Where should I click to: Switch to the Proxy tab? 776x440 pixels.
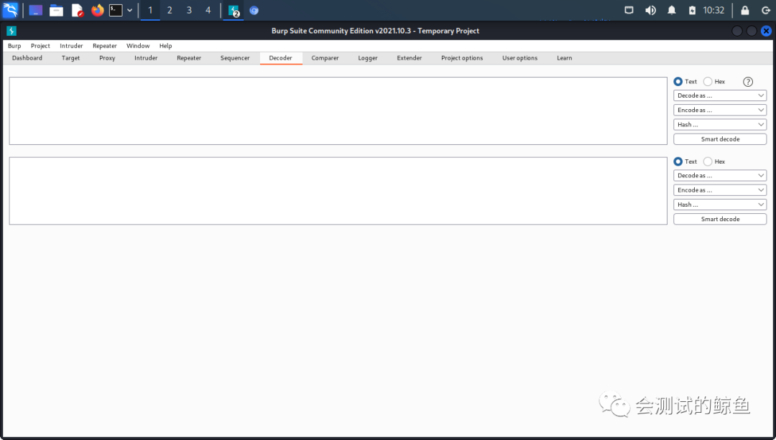click(107, 58)
